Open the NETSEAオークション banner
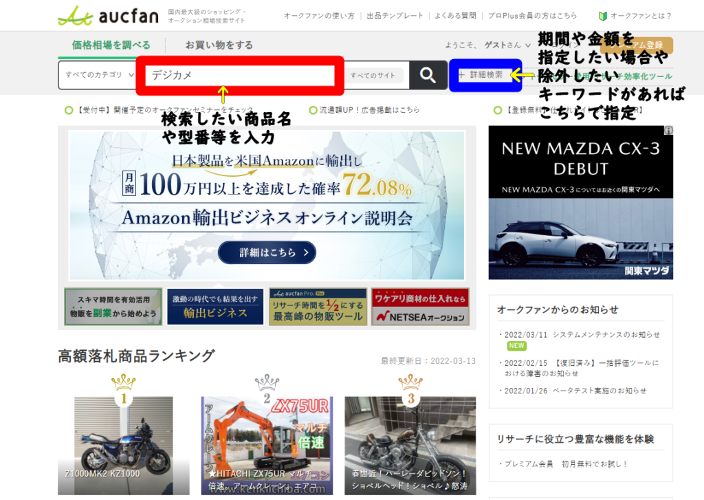 [x=420, y=306]
